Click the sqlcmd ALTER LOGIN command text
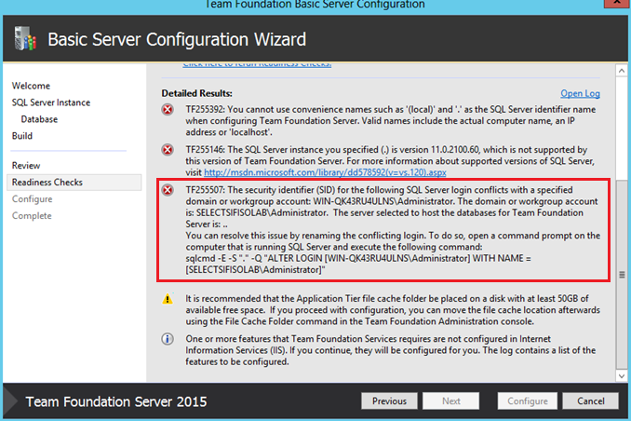This screenshot has height=421, width=631. [358, 264]
